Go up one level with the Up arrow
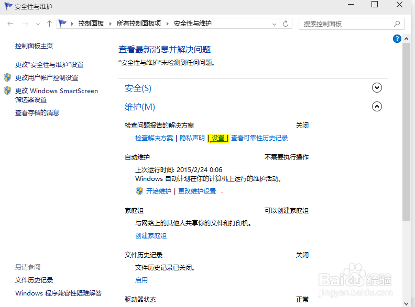The width and height of the screenshot is (415, 307). point(49,24)
